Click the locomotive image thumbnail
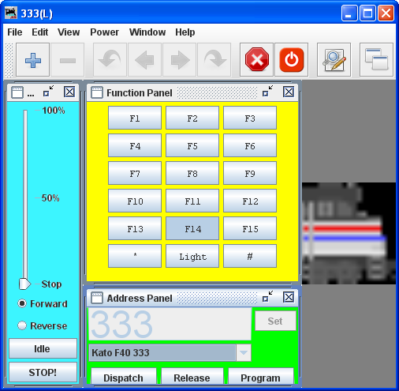 point(349,233)
